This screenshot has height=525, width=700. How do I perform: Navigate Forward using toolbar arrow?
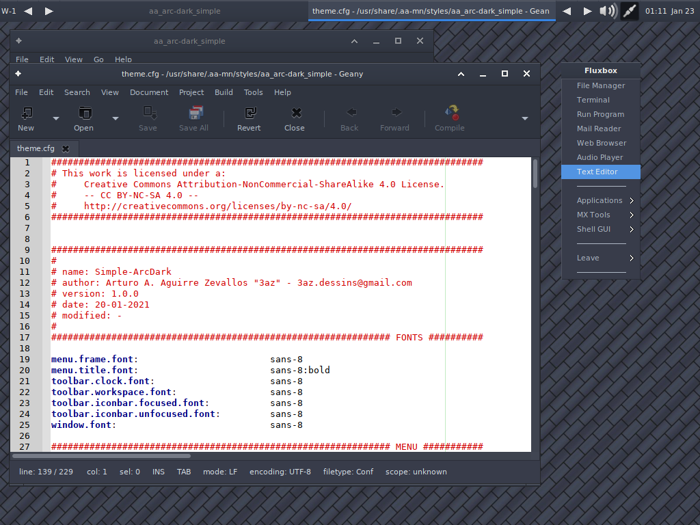(396, 113)
